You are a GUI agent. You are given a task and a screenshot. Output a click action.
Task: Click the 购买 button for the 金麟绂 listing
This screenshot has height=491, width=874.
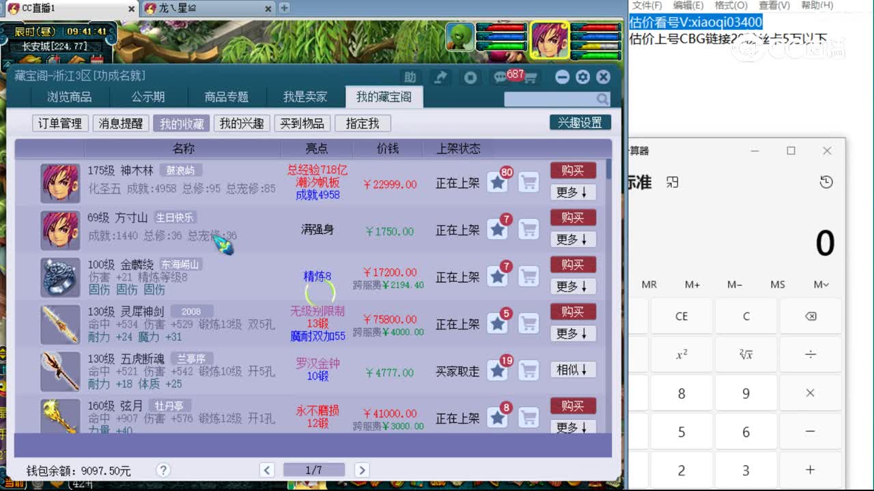(573, 265)
